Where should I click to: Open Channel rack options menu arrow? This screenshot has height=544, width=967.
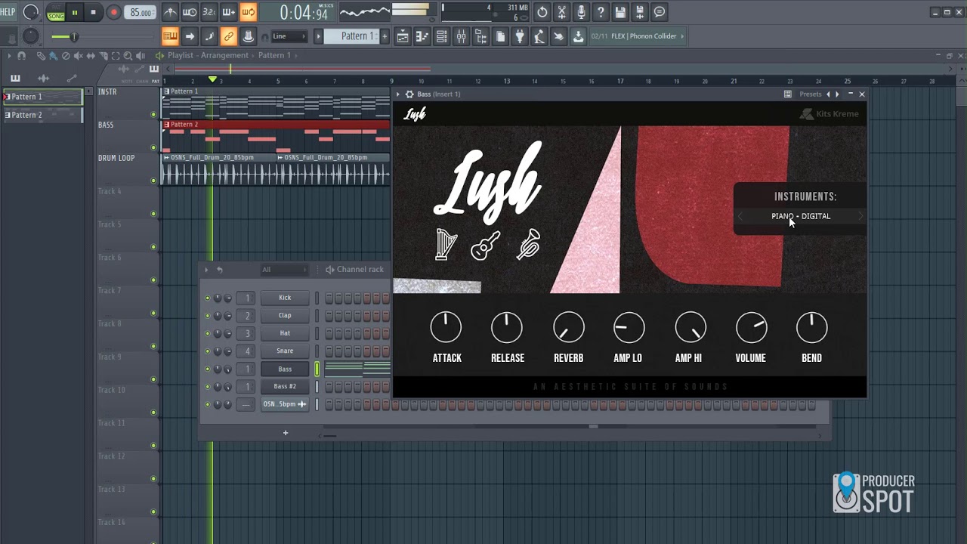[206, 270]
